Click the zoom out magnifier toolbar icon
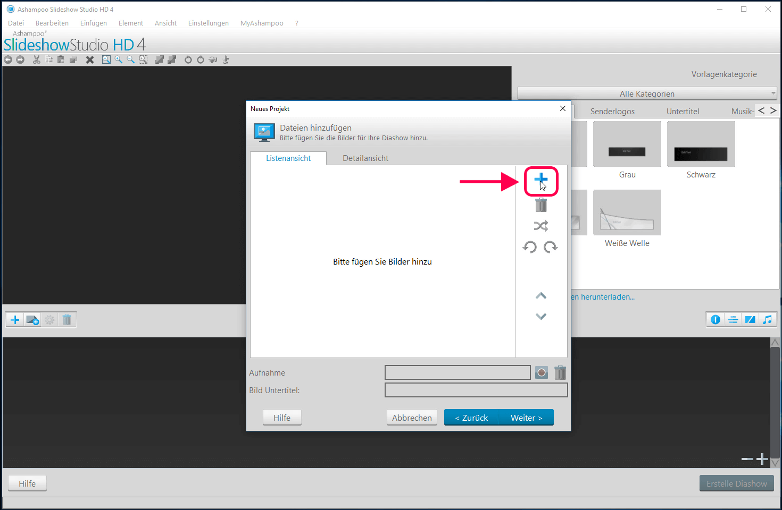This screenshot has height=510, width=782. click(x=131, y=60)
